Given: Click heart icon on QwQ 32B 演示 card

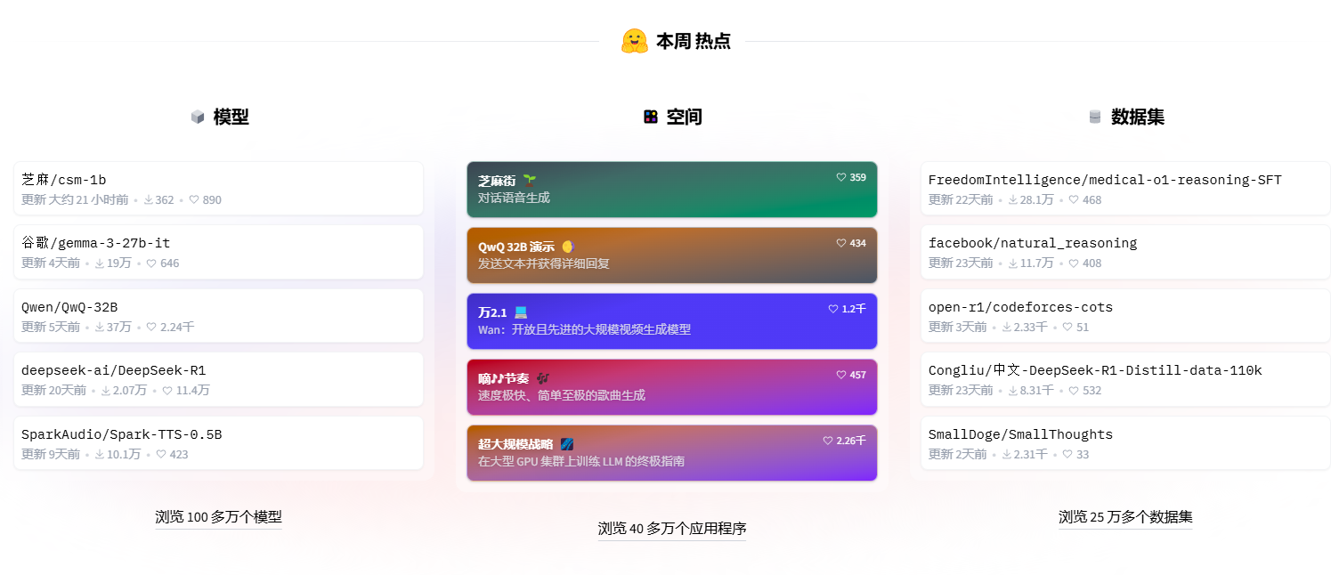Looking at the screenshot, I should (x=841, y=243).
